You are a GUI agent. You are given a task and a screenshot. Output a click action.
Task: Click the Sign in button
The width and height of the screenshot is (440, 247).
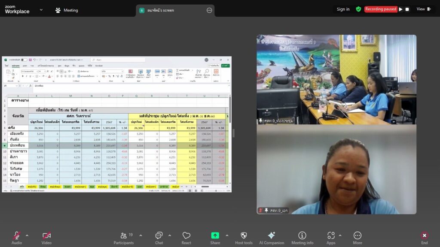pyautogui.click(x=343, y=9)
